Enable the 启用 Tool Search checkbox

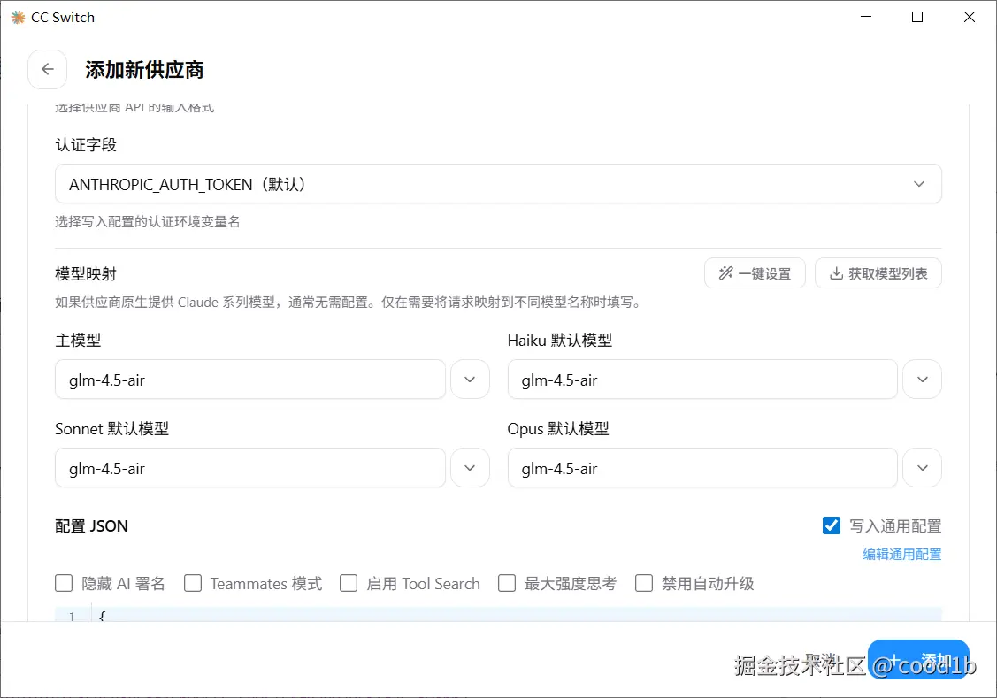349,583
